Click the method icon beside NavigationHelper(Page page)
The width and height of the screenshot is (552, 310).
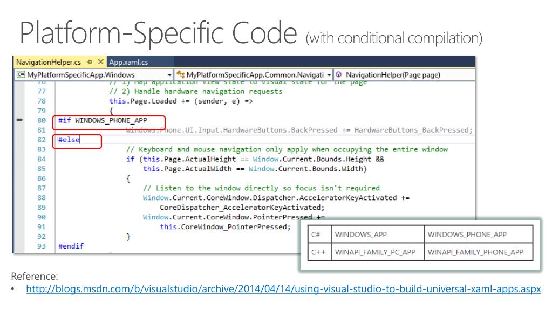click(339, 74)
